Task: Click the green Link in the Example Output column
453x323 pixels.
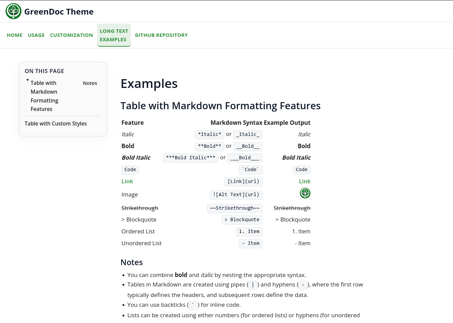Action: coord(304,181)
